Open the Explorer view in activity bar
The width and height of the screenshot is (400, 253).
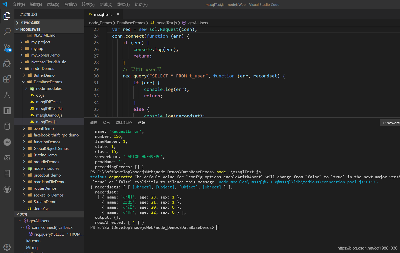(x=7, y=16)
